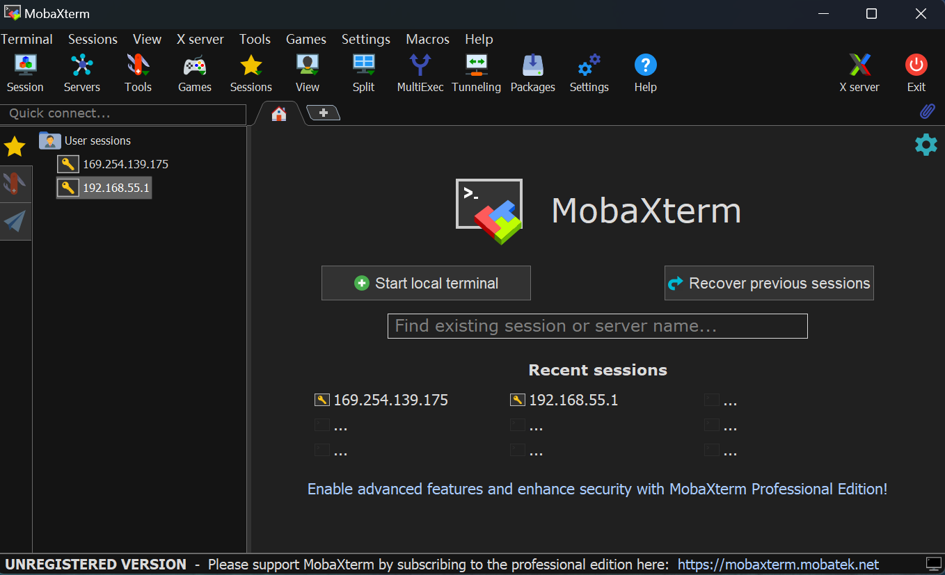This screenshot has height=575, width=945.
Task: Select the Split toolbar icon
Action: (x=363, y=73)
